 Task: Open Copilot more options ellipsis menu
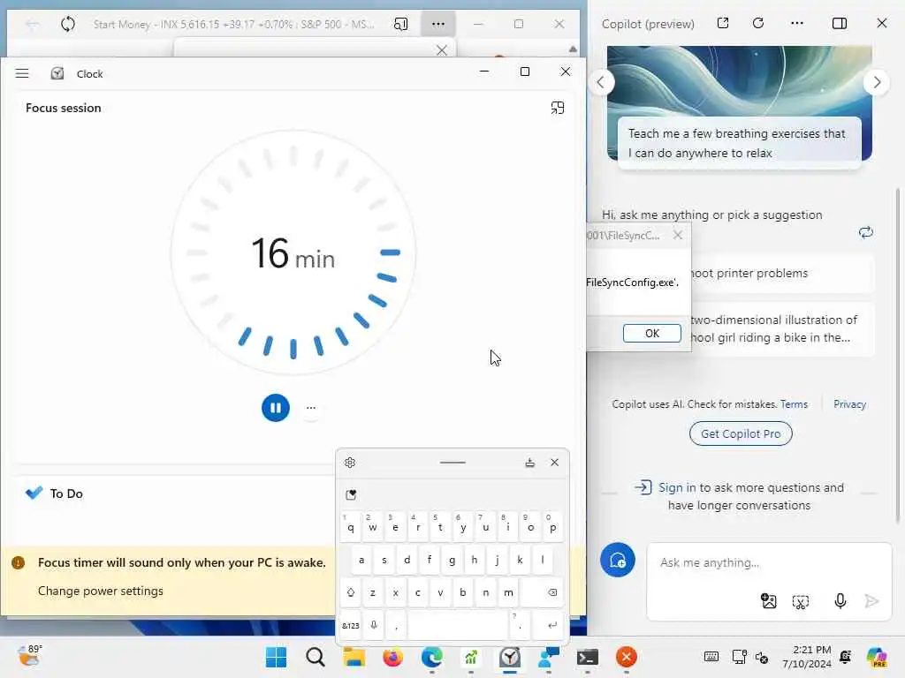(797, 23)
